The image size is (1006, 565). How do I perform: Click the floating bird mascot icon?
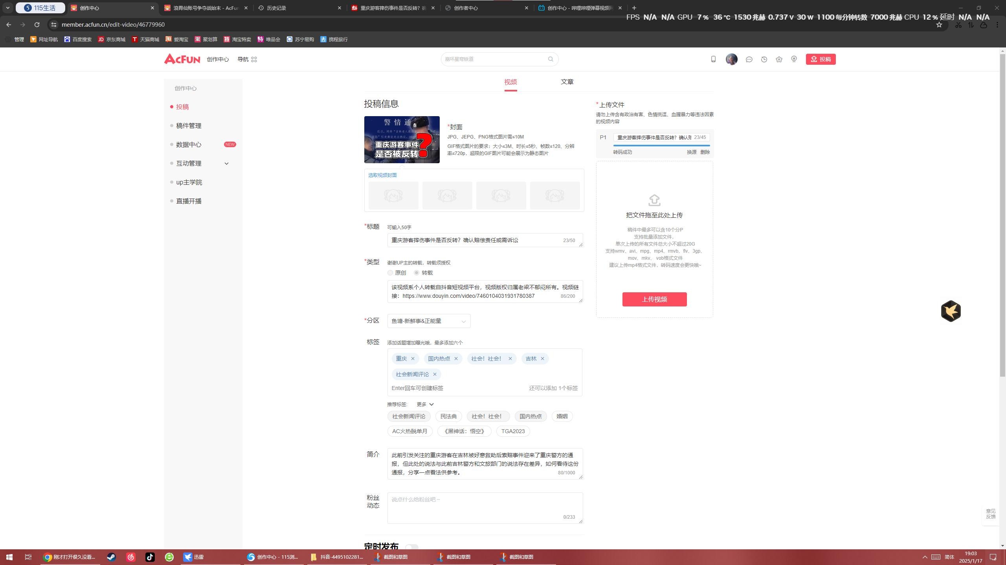pos(951,311)
